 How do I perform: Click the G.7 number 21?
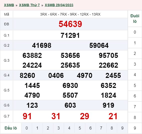point(113,116)
